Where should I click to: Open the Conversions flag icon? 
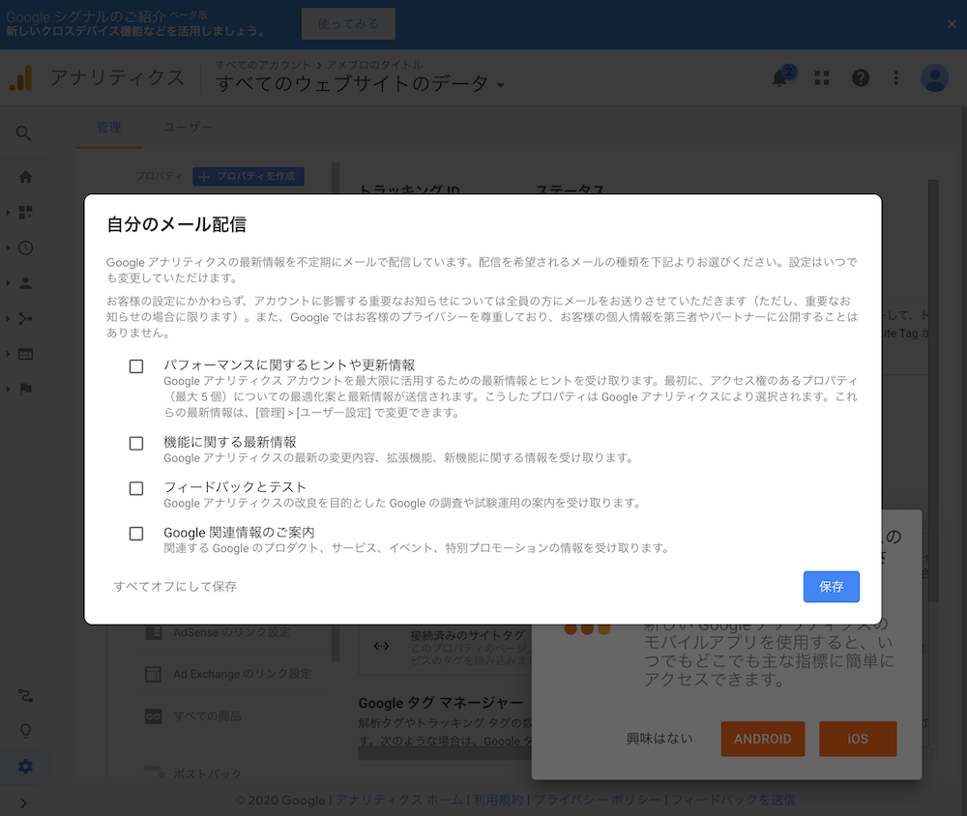click(x=25, y=390)
